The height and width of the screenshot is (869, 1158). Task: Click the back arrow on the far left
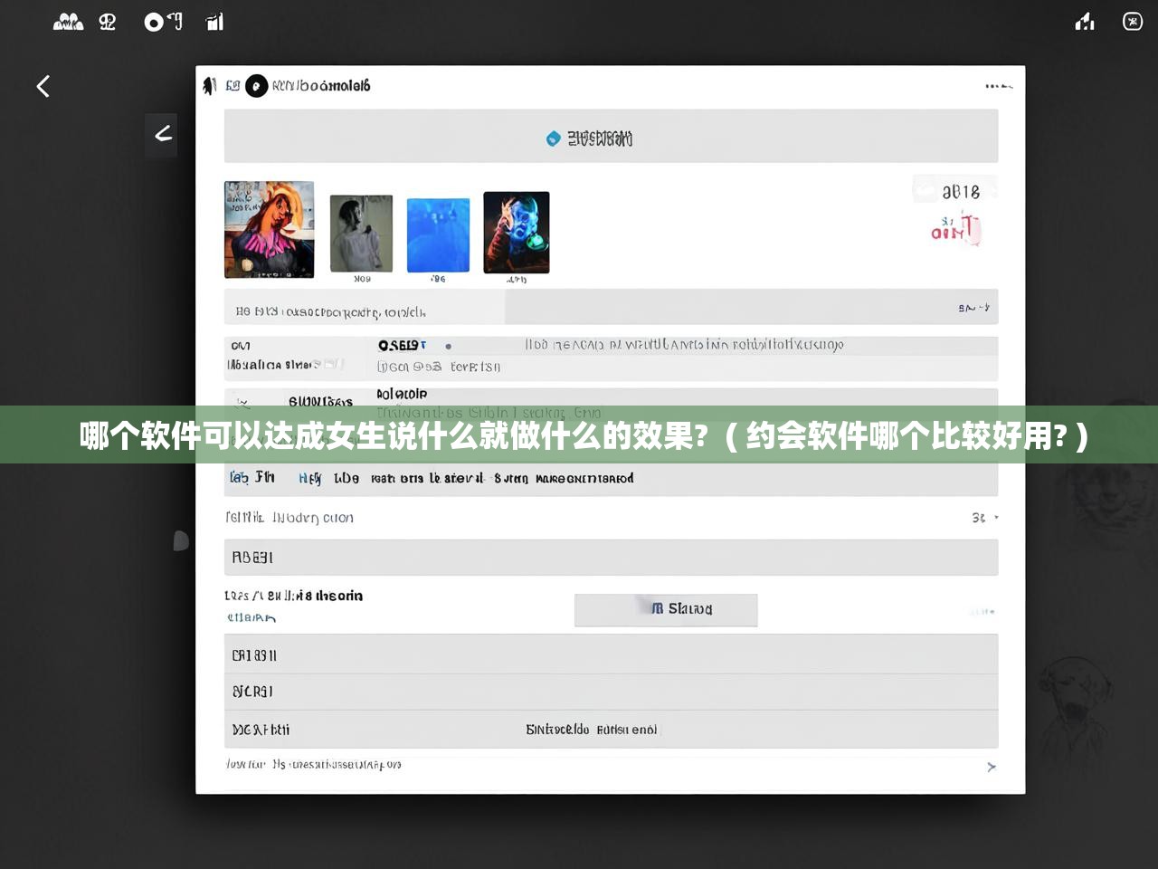[x=43, y=86]
